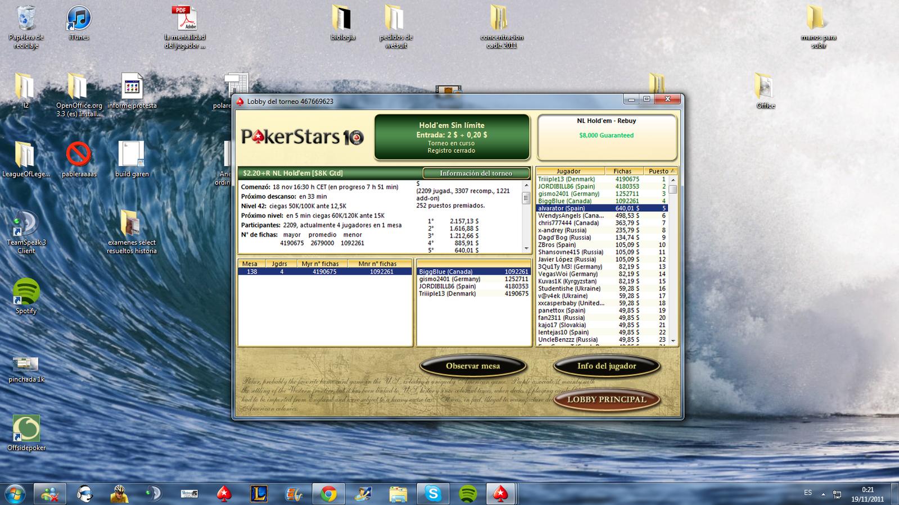Click the ES language indicator

click(808, 493)
